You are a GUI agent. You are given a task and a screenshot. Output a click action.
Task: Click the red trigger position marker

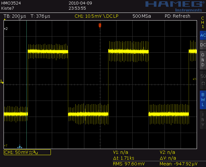(x=100, y=25)
